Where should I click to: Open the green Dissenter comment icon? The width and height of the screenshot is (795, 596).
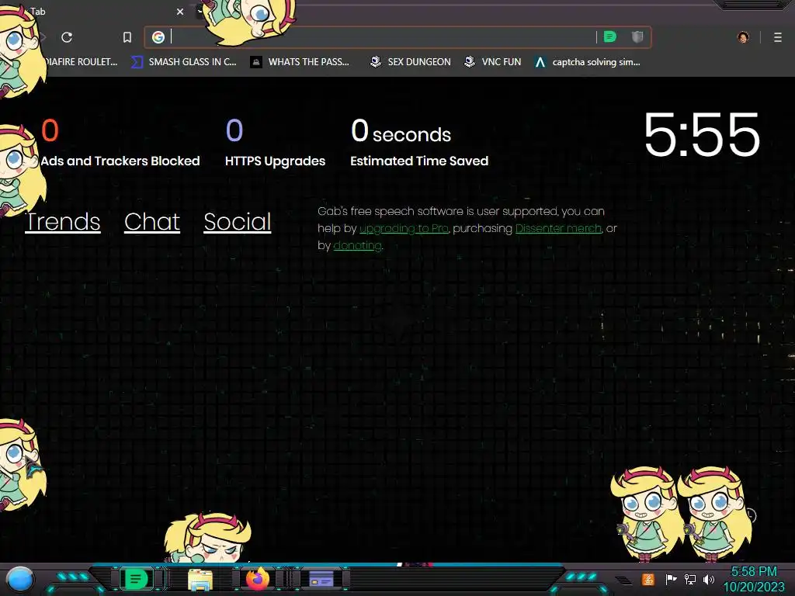click(x=610, y=37)
